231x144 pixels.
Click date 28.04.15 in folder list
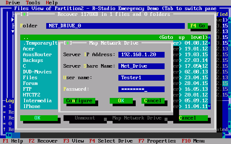click(196, 83)
